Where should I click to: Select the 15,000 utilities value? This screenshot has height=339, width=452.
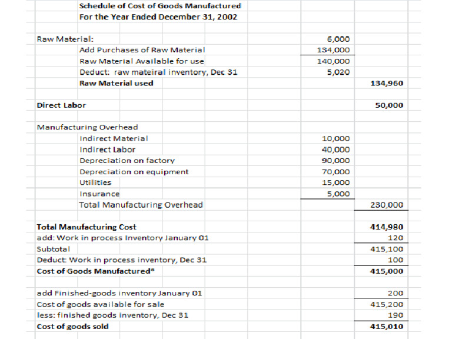point(336,183)
